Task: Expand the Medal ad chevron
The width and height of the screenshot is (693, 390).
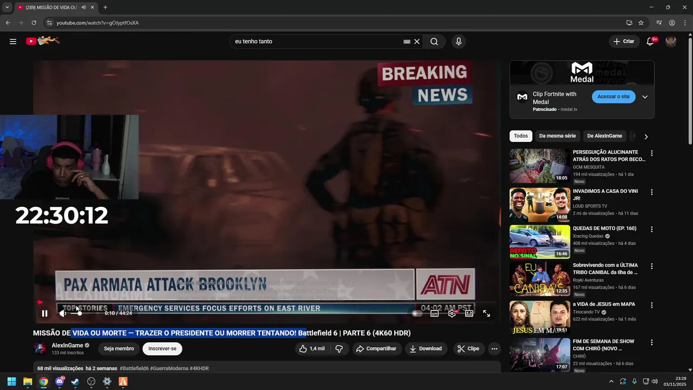Action: (645, 97)
